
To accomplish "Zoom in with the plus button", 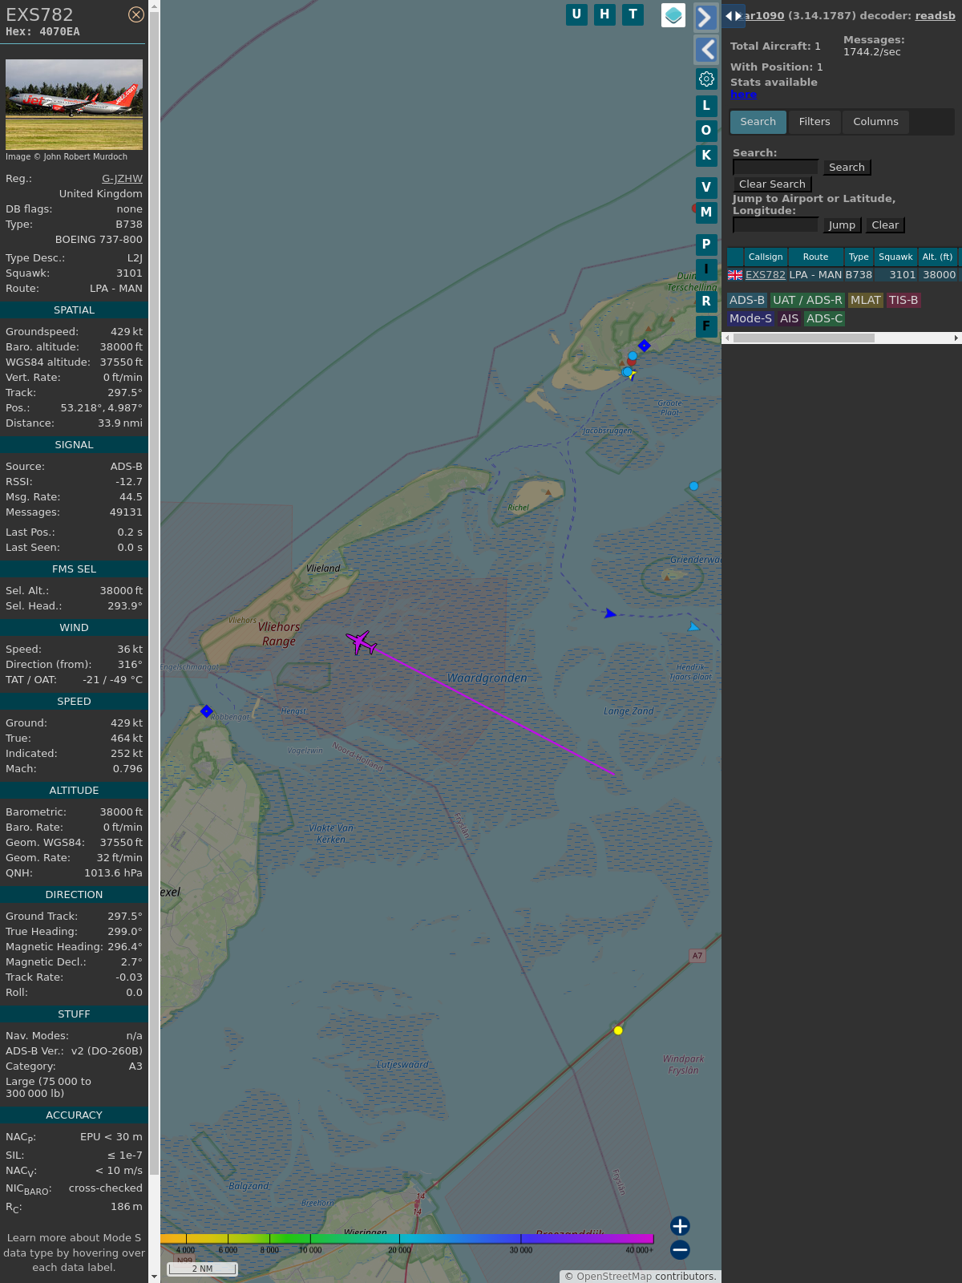I will click(680, 1225).
